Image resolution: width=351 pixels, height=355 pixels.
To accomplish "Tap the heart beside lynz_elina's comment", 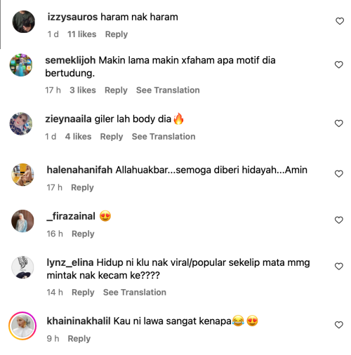I will [338, 267].
